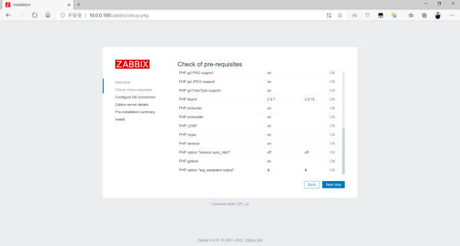Click the PHP xmlwriter row label

(x=190, y=108)
